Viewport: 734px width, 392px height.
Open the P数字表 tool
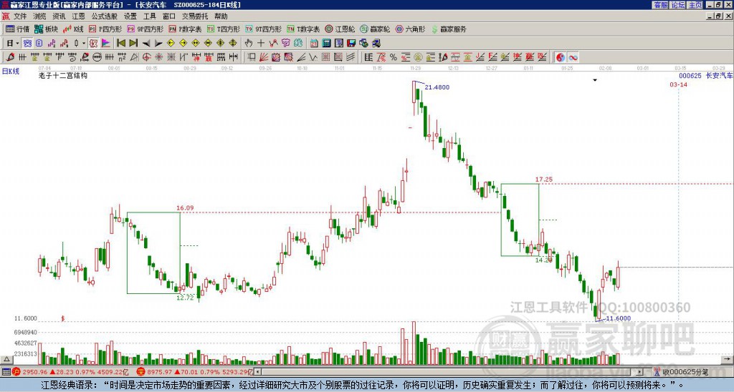coord(185,29)
